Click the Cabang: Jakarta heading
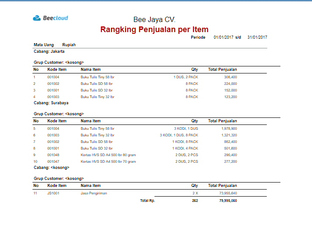 click(49, 51)
